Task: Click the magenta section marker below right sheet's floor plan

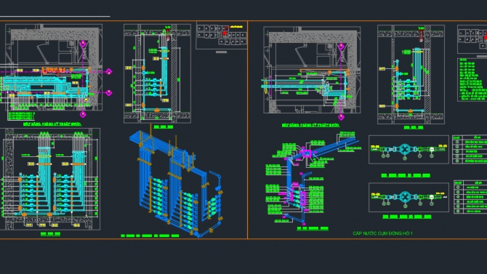Action: pos(341,117)
